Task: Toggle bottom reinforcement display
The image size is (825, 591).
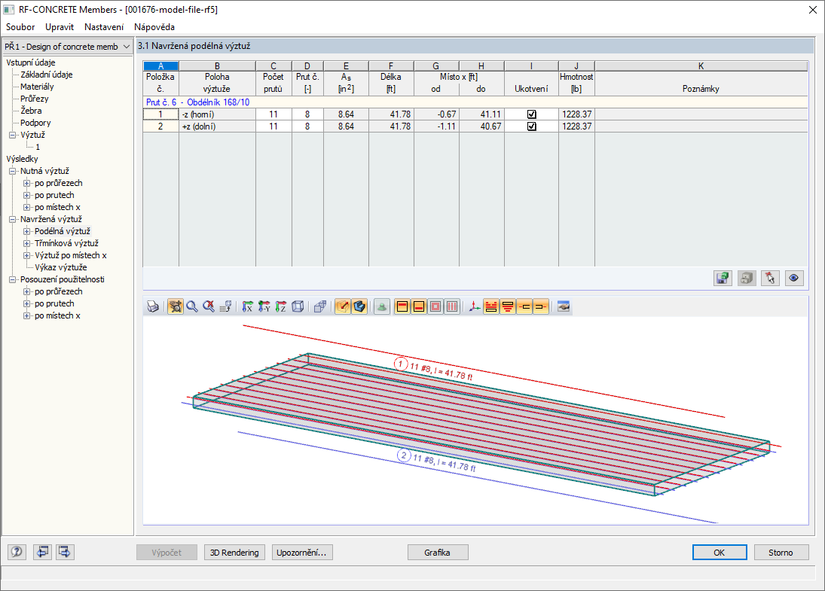Action: click(419, 306)
